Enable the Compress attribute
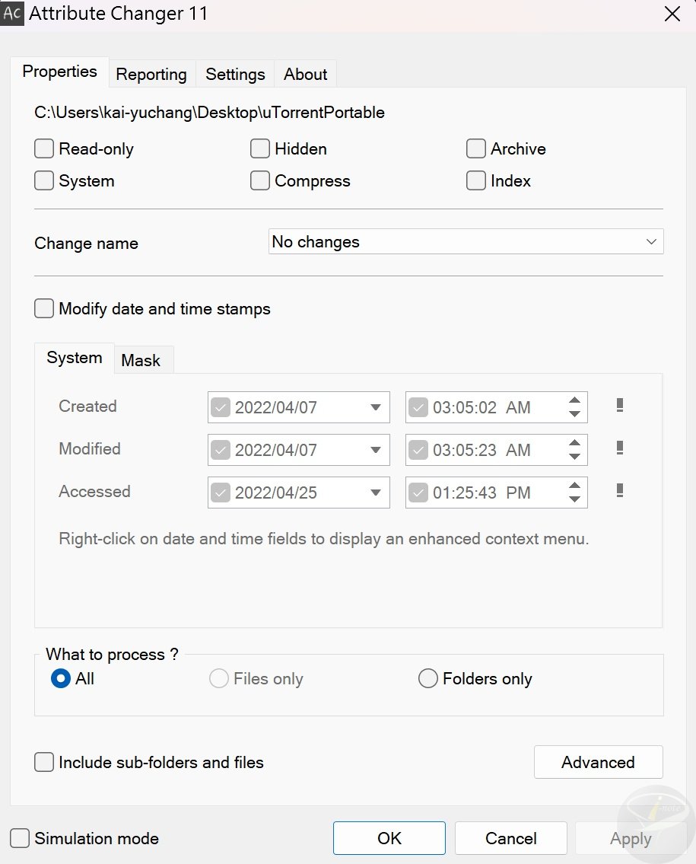The height and width of the screenshot is (864, 696). 259,180
